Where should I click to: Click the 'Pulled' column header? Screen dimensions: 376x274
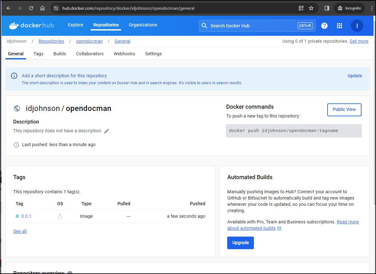click(124, 204)
